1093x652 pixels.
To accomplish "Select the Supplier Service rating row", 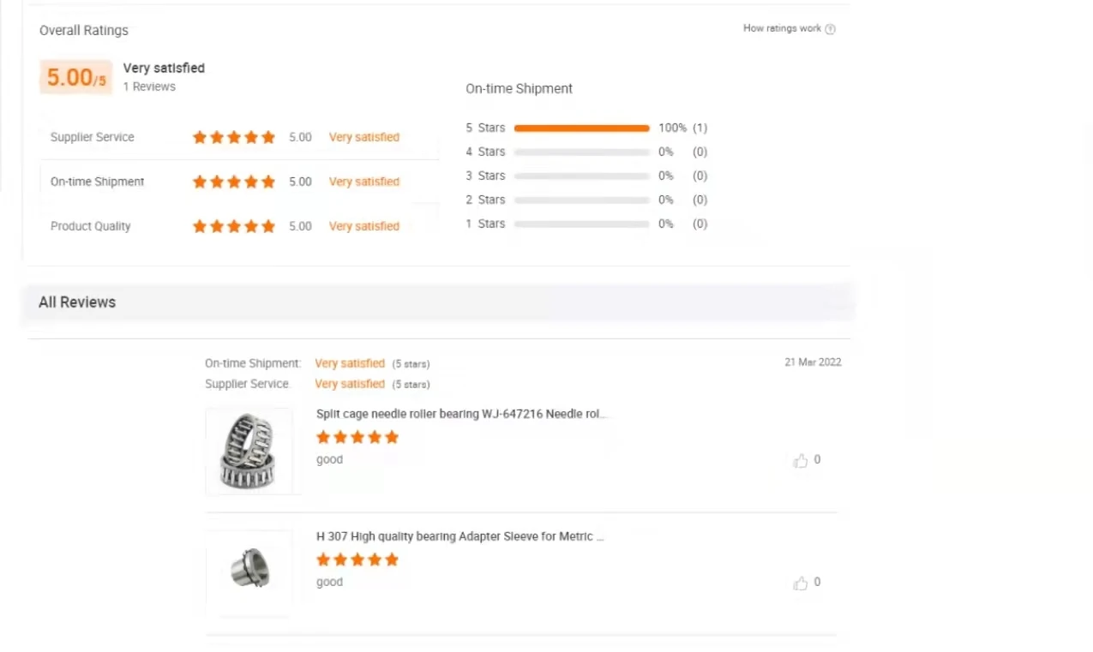I will tap(93, 137).
